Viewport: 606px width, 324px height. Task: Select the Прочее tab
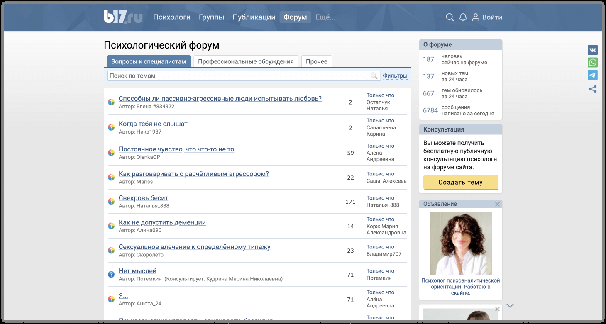[316, 61]
